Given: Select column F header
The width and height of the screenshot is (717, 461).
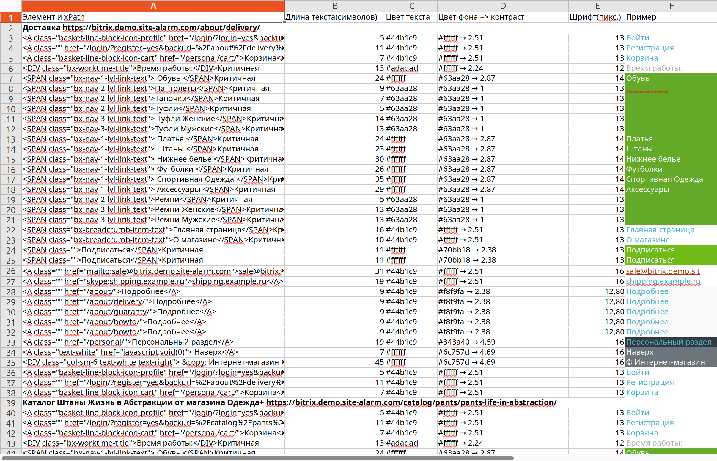Looking at the screenshot, I should coord(671,6).
